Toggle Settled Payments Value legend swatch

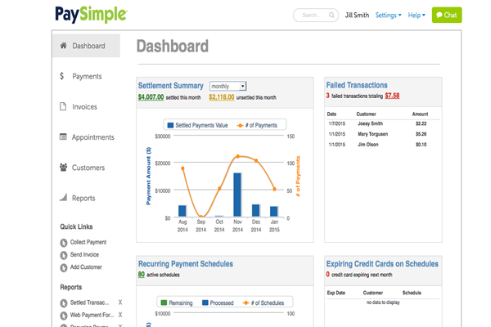170,125
